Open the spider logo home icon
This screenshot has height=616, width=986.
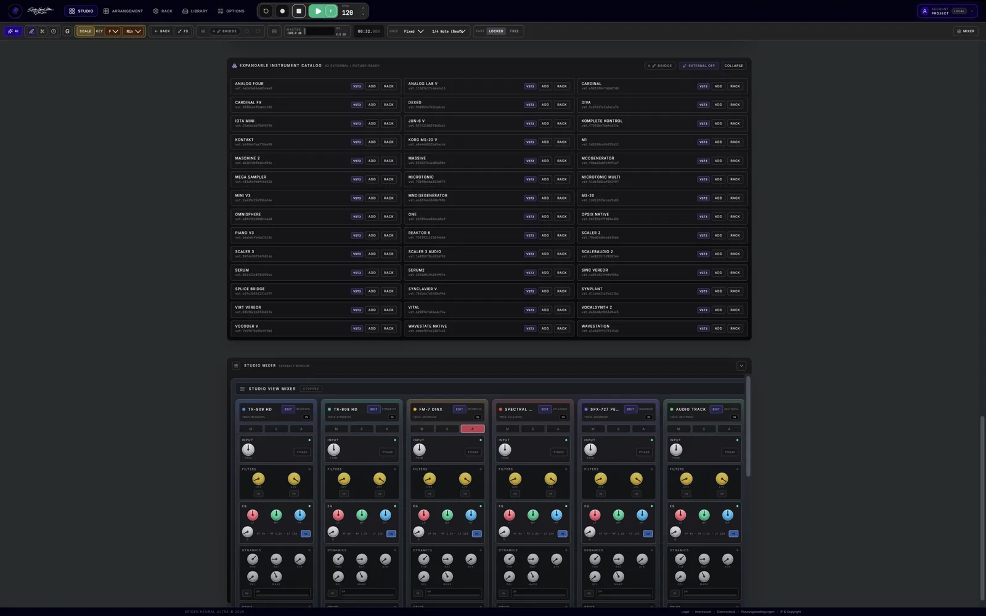click(15, 11)
